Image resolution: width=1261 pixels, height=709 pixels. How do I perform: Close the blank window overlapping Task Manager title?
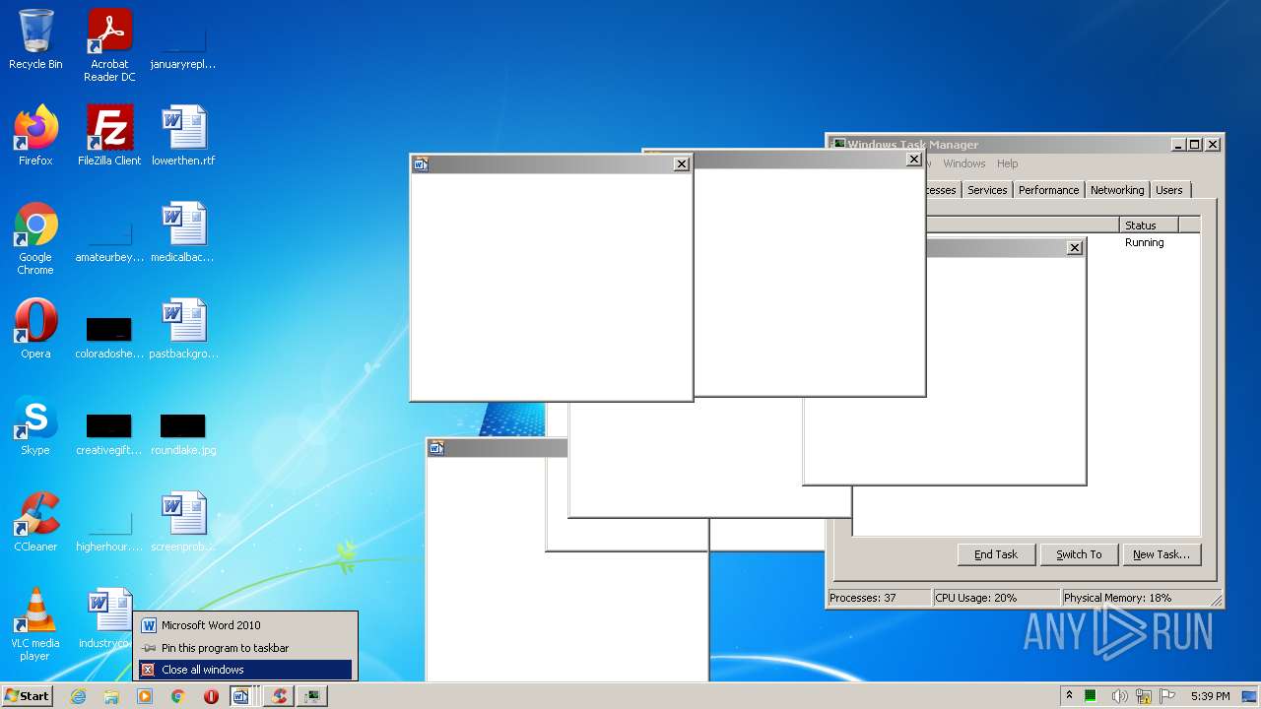point(913,160)
